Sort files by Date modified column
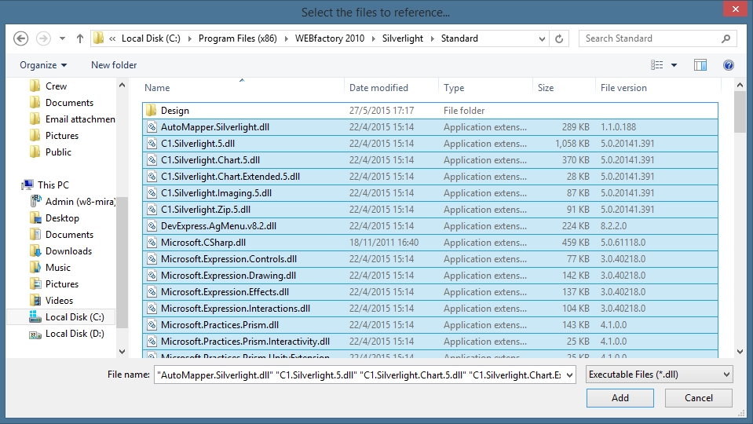The height and width of the screenshot is (424, 753). (x=378, y=88)
